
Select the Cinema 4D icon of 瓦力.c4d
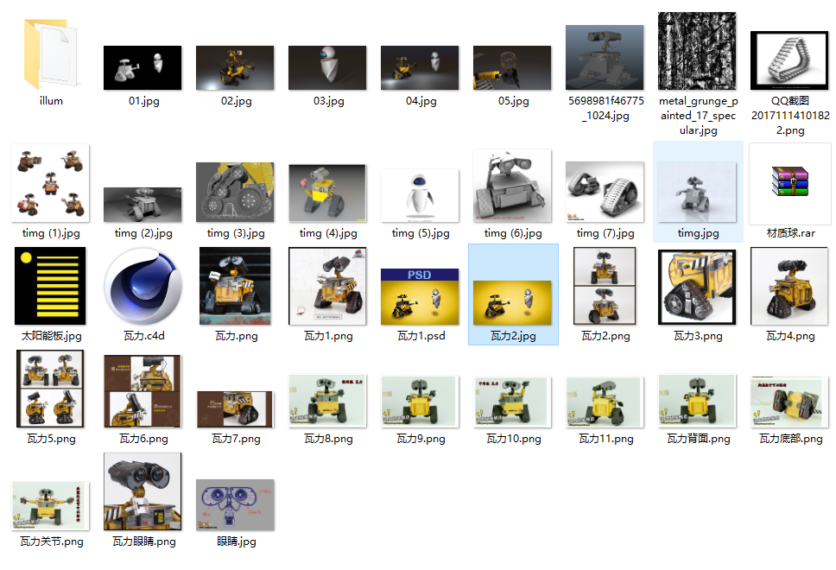(143, 287)
